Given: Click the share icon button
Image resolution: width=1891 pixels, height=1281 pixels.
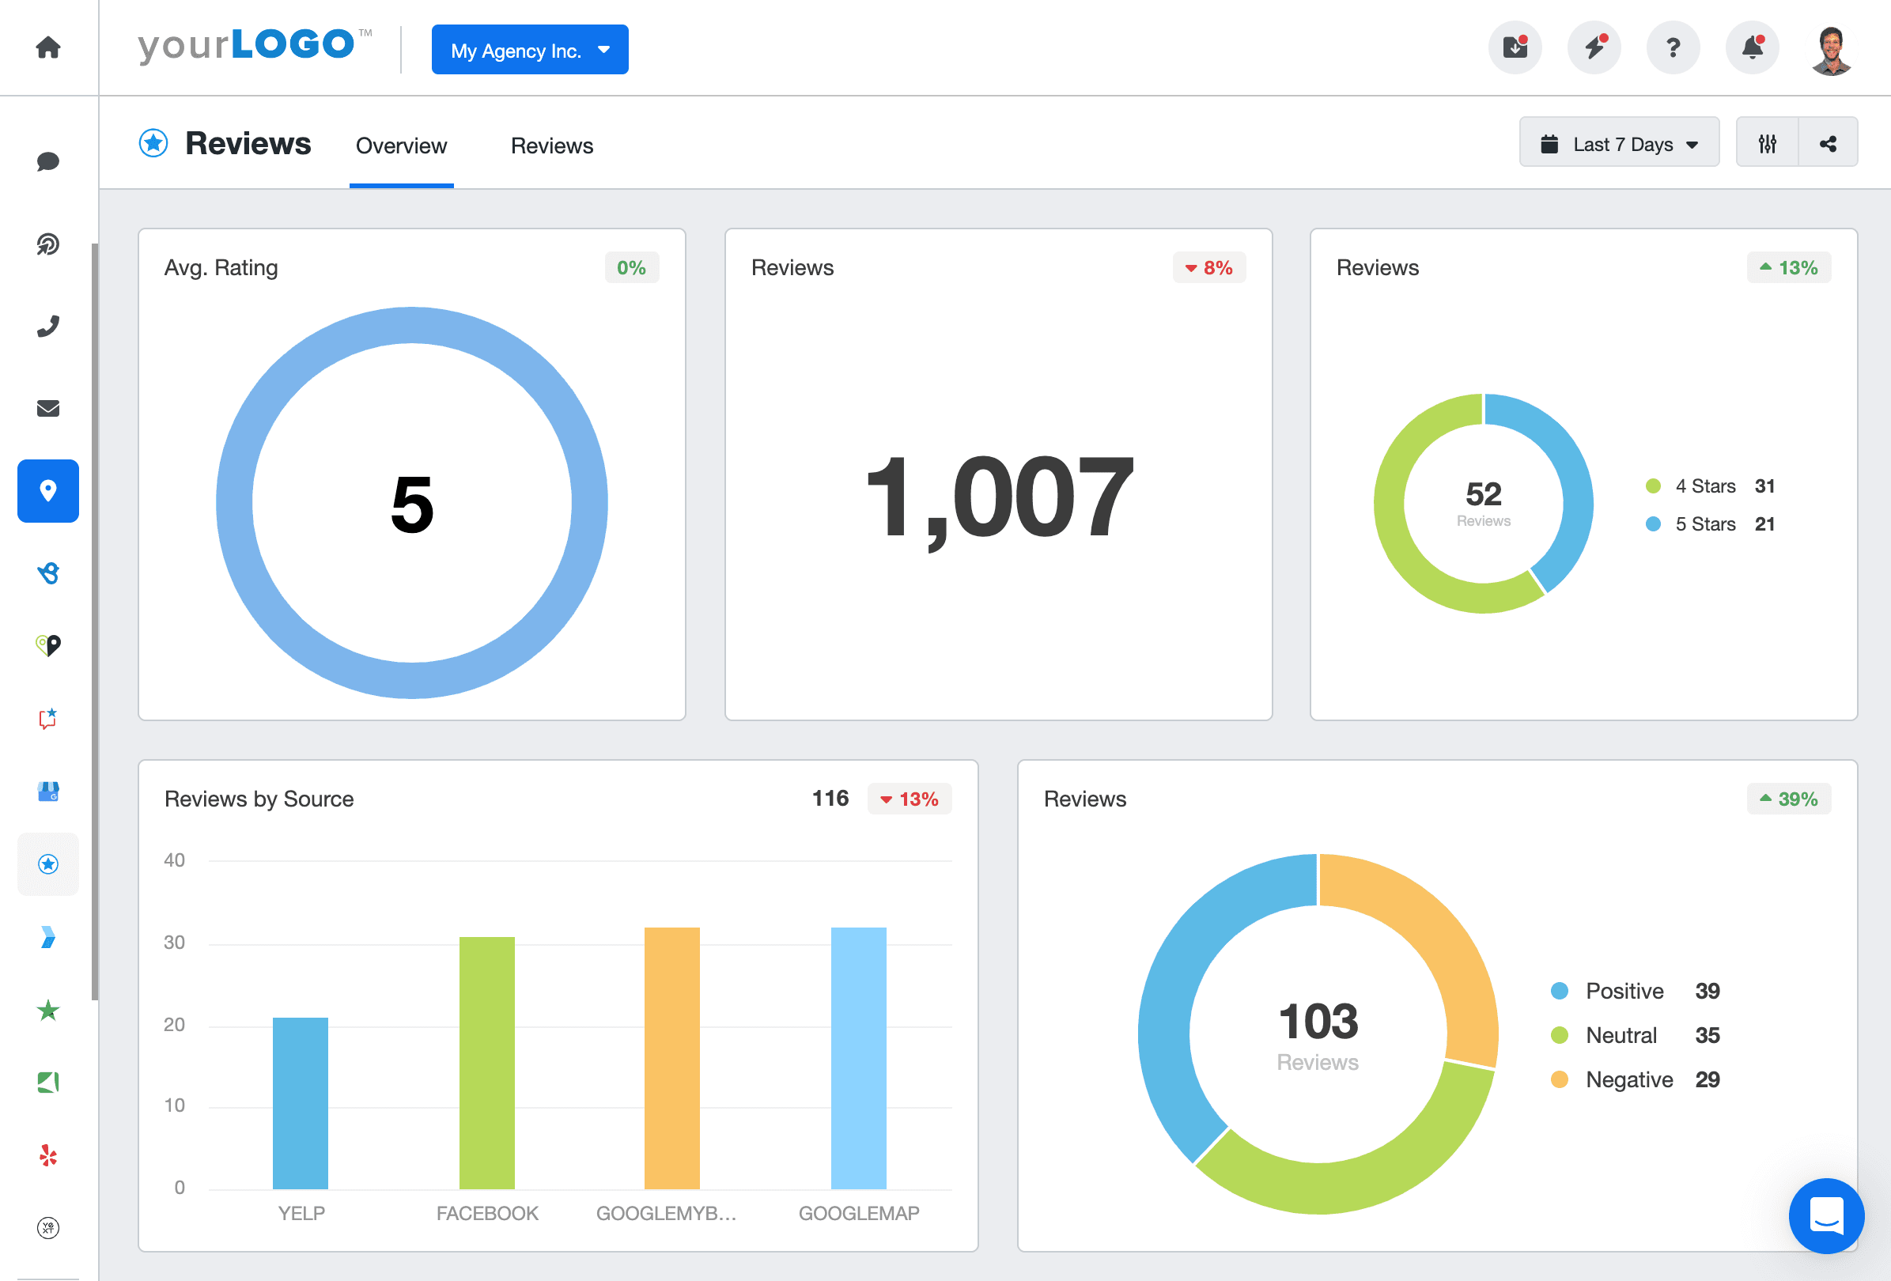Looking at the screenshot, I should (1828, 144).
